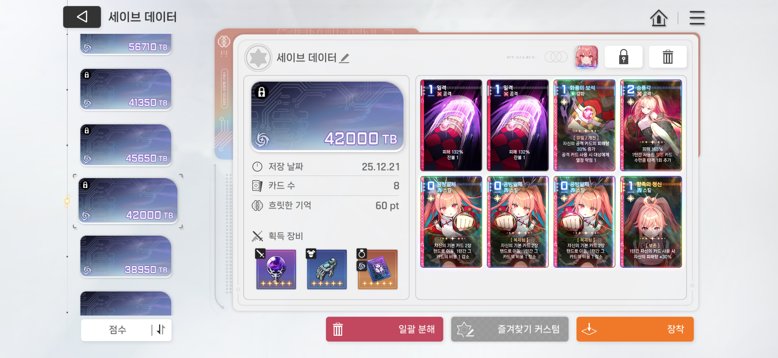
Task: Delete save data with trash icon
Action: (x=667, y=57)
